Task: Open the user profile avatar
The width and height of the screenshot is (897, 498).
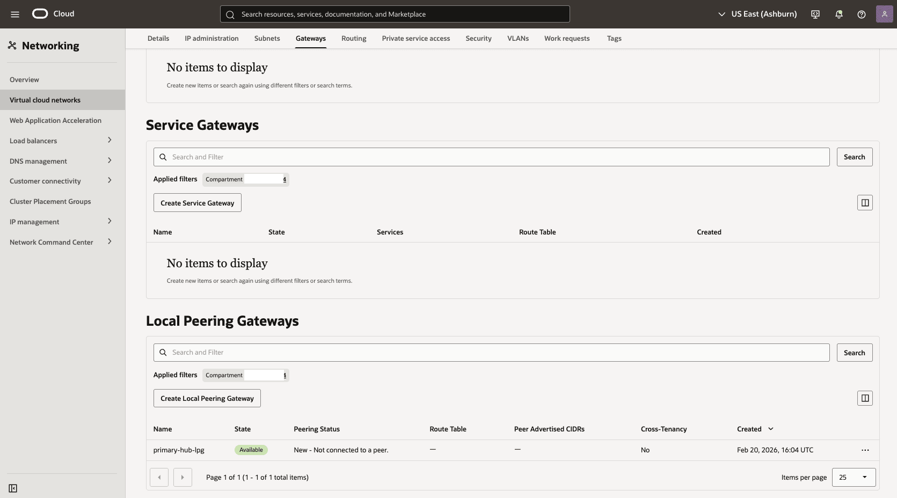Action: point(884,13)
